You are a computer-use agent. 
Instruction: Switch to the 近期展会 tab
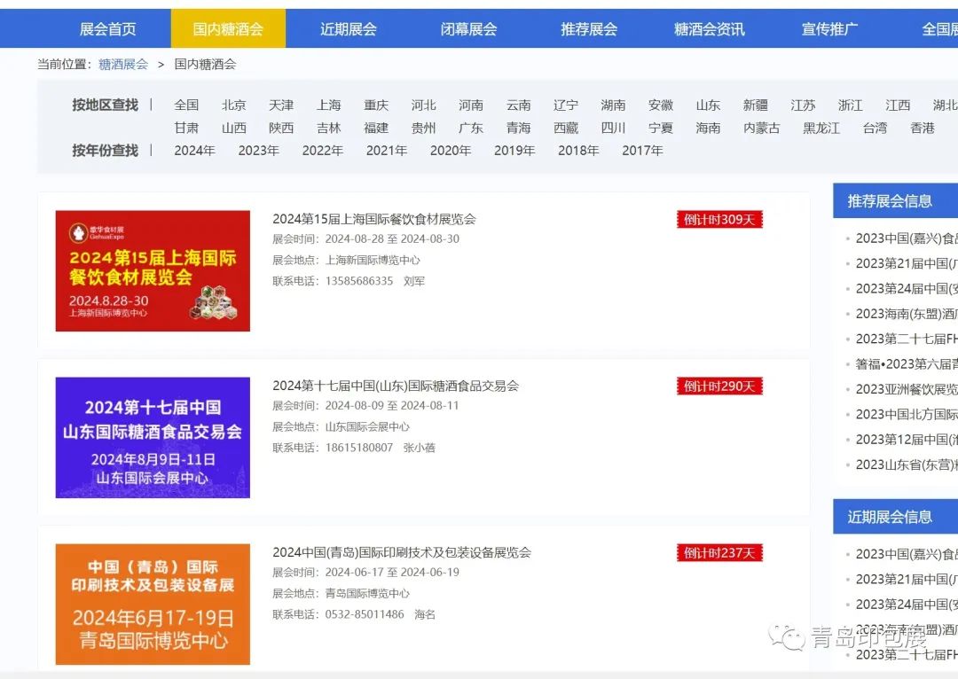tap(348, 29)
